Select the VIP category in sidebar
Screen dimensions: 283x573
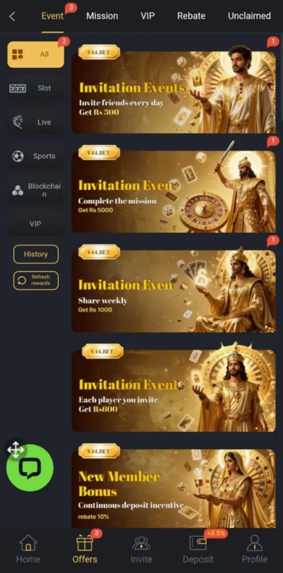click(x=35, y=224)
